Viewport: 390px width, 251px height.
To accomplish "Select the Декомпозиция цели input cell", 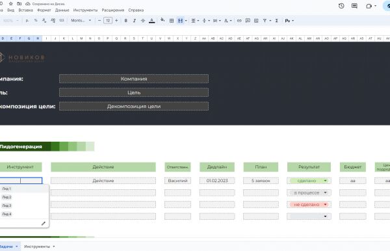I will coord(134,106).
